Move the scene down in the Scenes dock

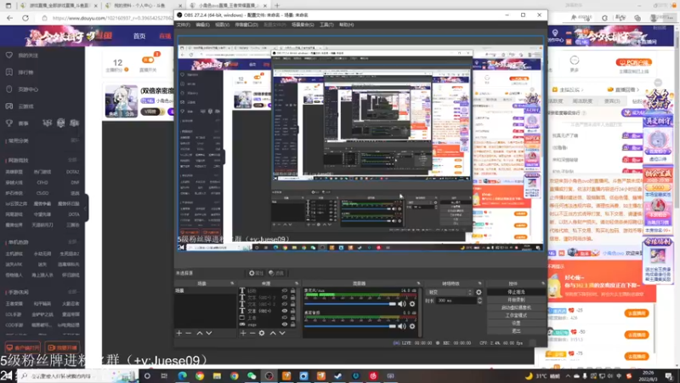(209, 333)
